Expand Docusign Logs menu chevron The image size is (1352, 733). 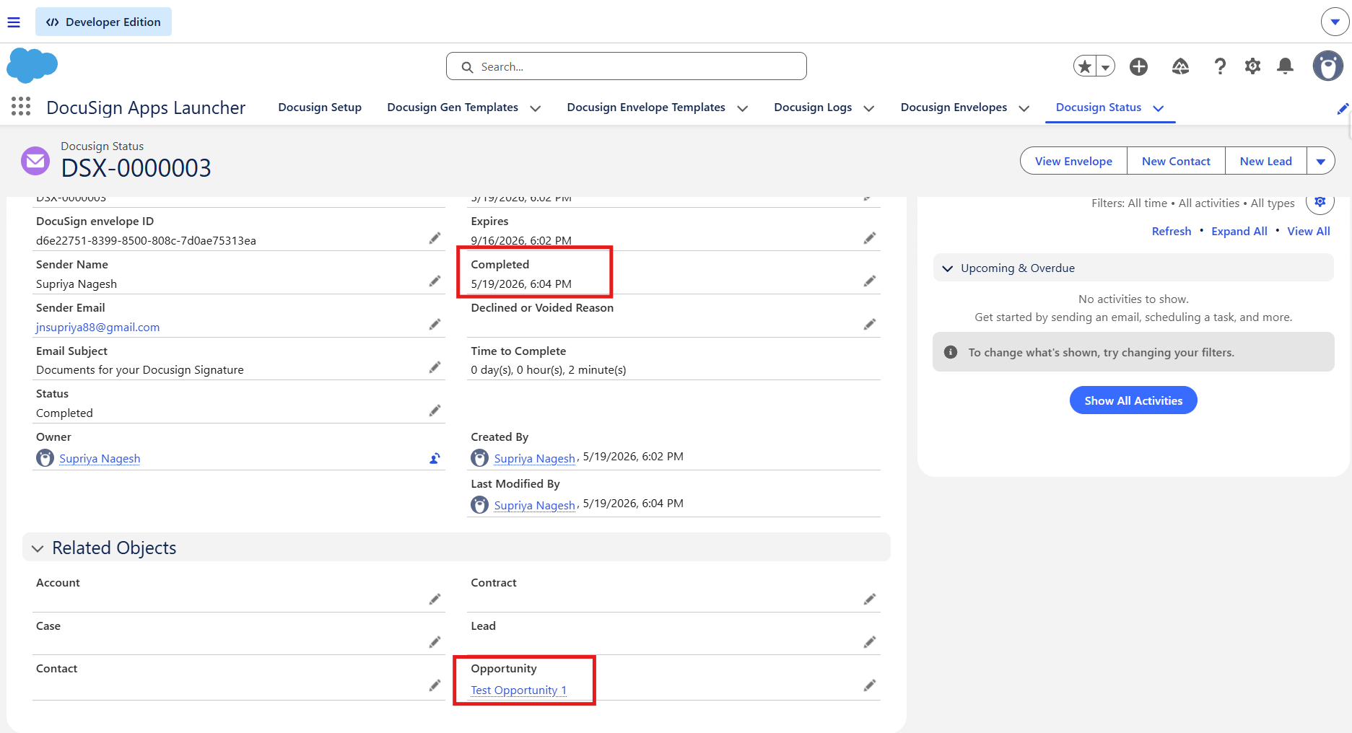tap(869, 108)
